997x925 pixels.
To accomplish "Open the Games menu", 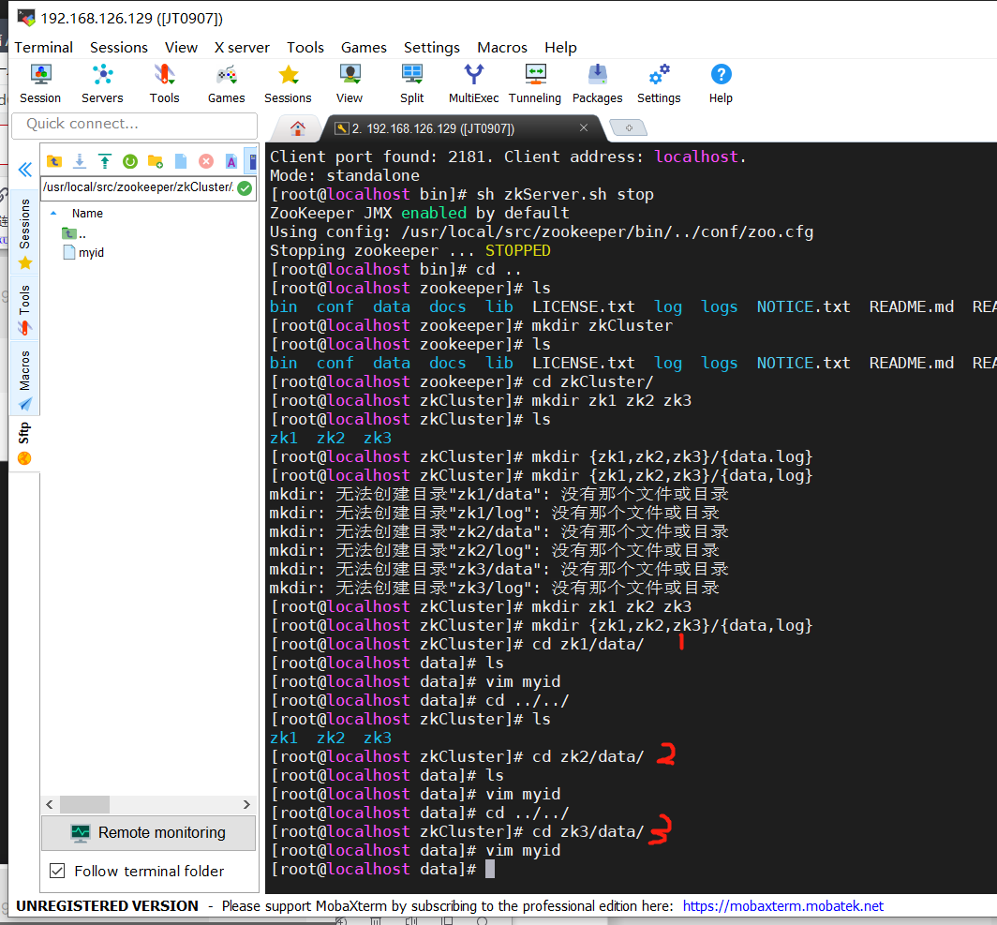I will [x=364, y=47].
